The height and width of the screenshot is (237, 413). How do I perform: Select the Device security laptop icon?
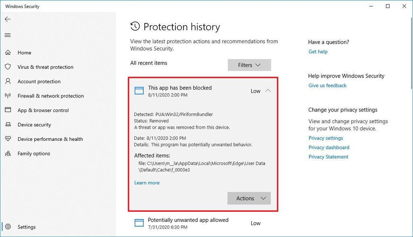[x=8, y=125]
